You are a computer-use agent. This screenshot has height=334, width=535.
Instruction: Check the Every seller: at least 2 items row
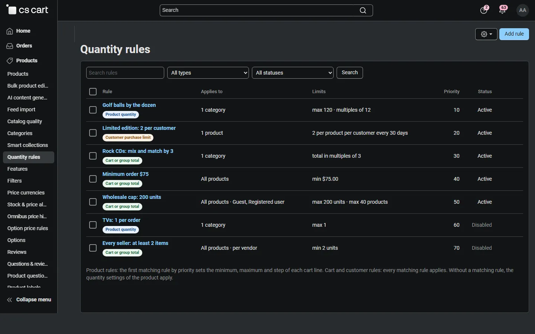[x=93, y=248]
